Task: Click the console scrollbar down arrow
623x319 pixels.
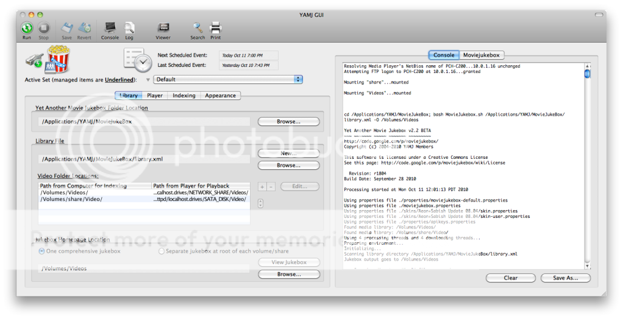Action: pyautogui.click(x=588, y=266)
